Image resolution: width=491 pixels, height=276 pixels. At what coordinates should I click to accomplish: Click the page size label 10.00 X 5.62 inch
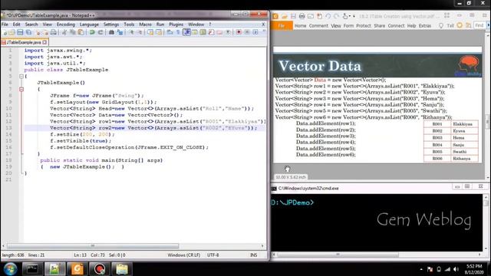[x=291, y=177]
